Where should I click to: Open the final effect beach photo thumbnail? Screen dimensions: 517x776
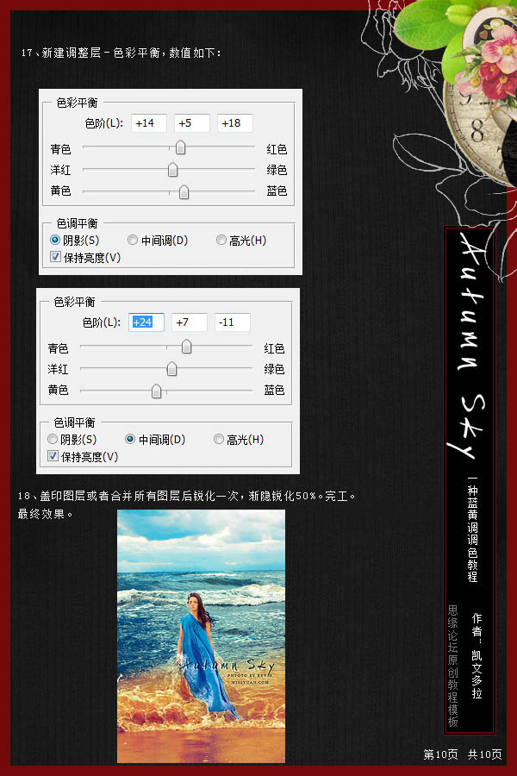click(201, 635)
